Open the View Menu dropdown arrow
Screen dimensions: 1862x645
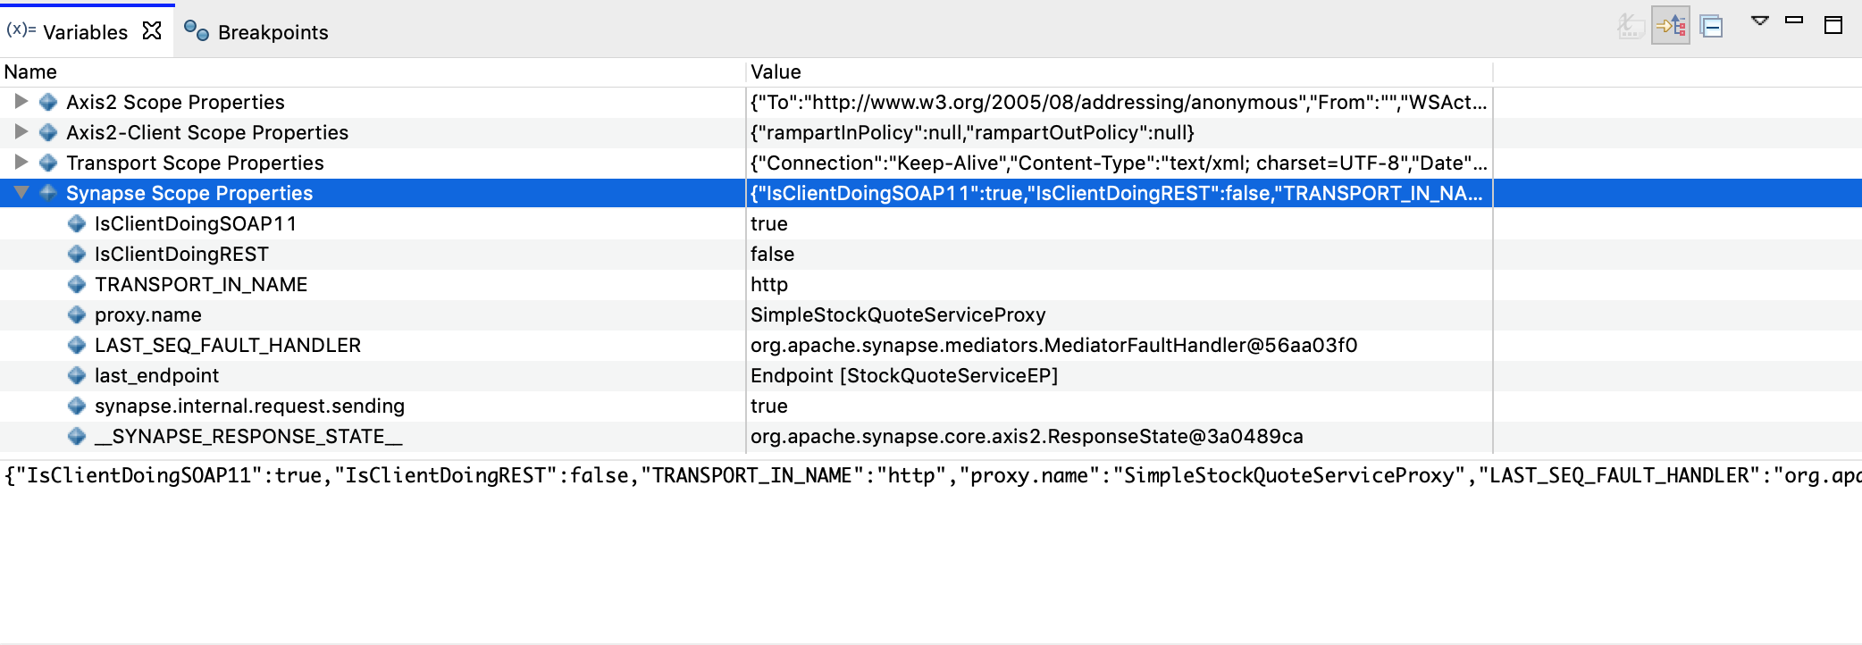(x=1759, y=21)
